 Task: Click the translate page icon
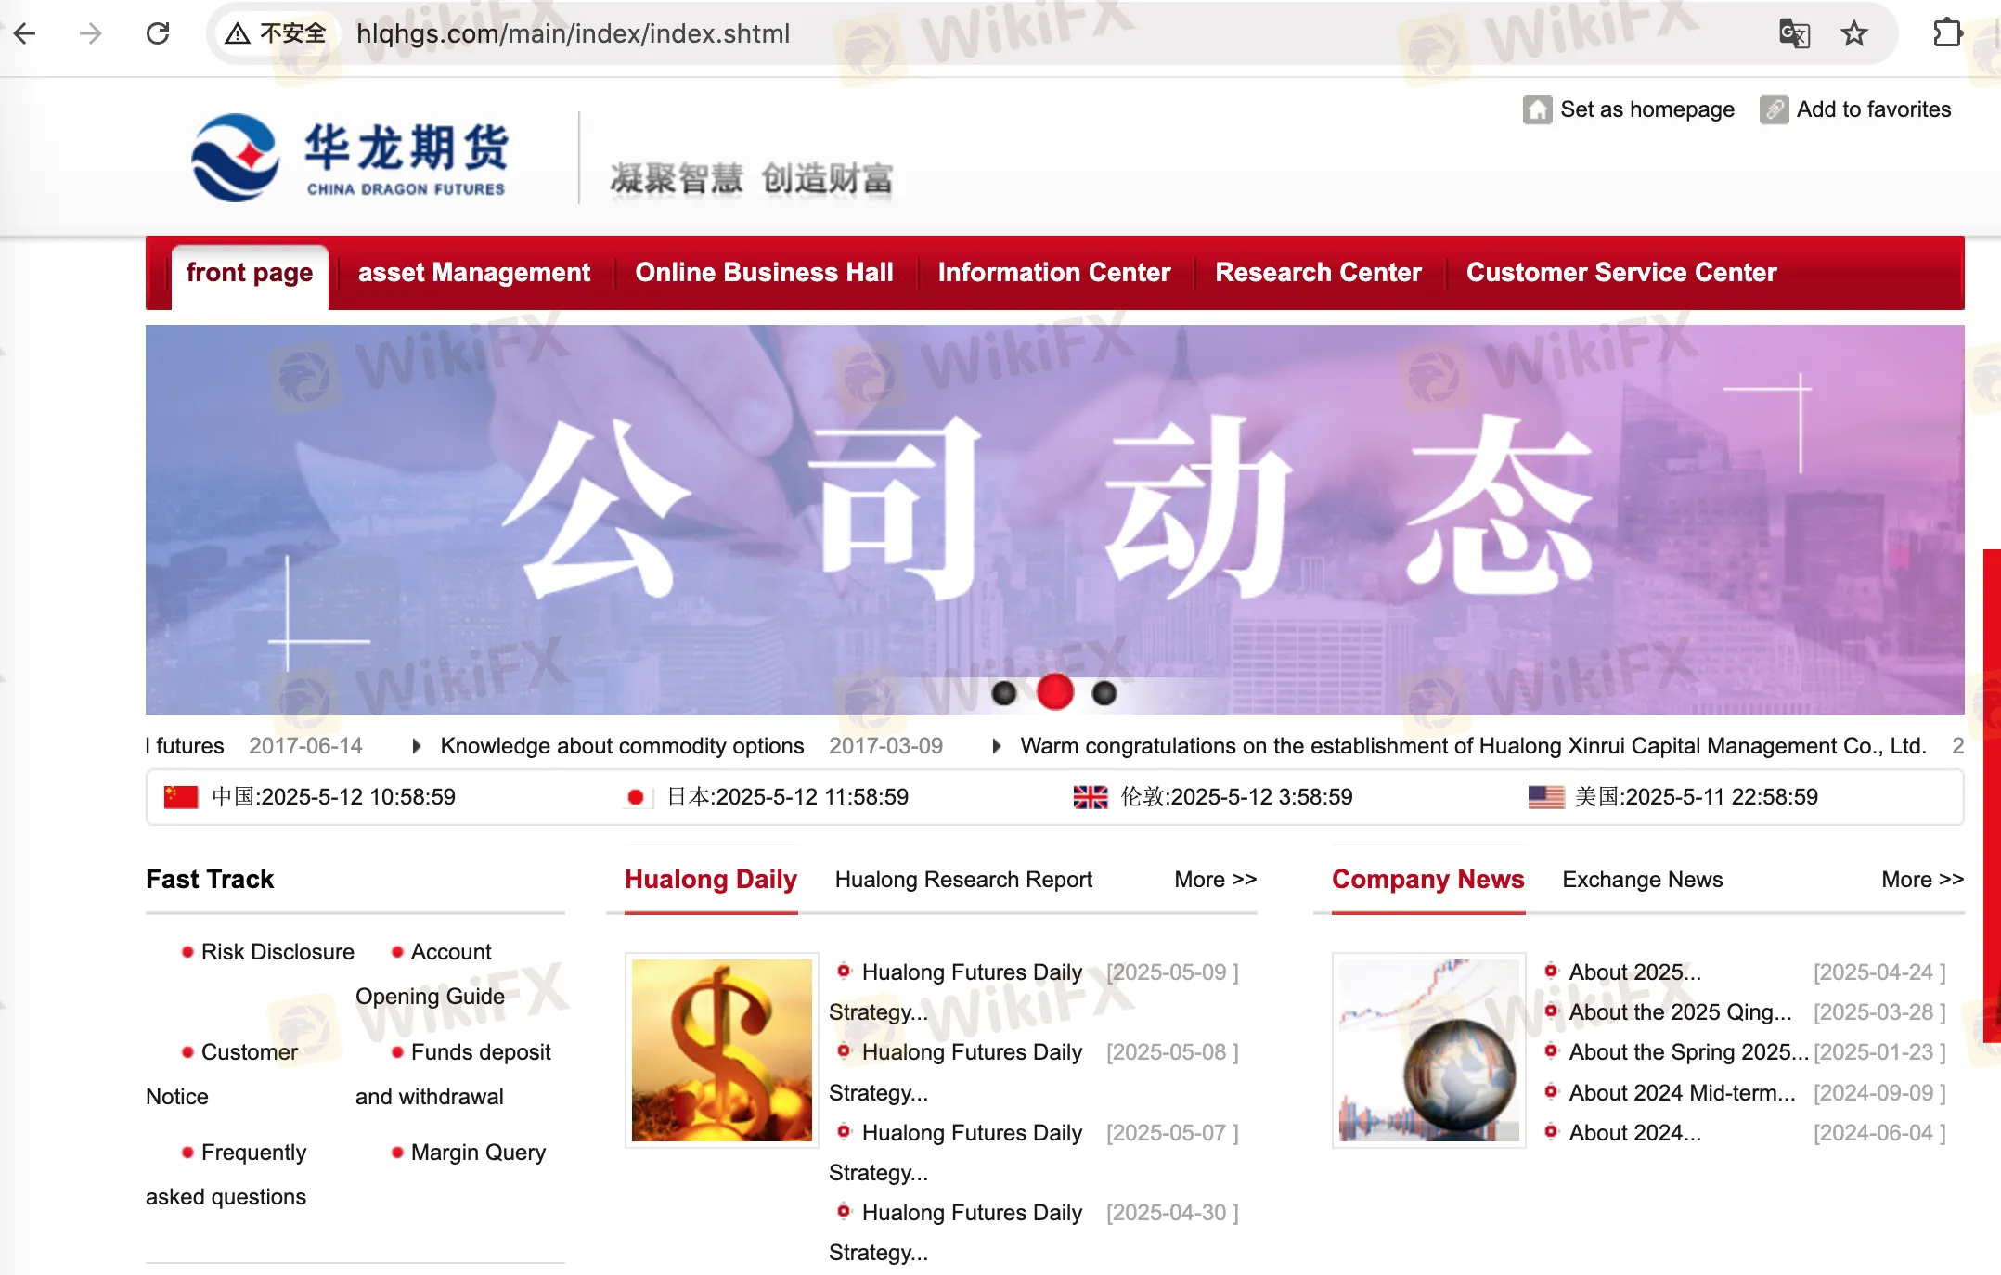point(1793,34)
